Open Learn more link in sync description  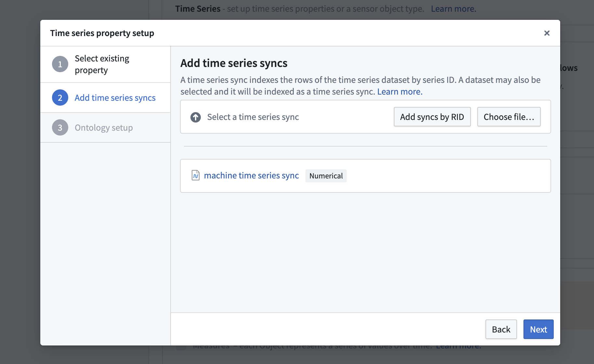400,92
